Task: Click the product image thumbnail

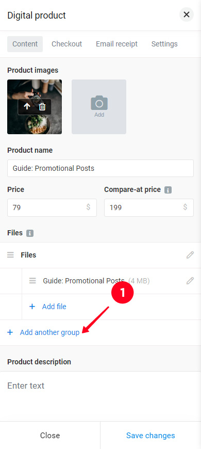Action: click(35, 107)
